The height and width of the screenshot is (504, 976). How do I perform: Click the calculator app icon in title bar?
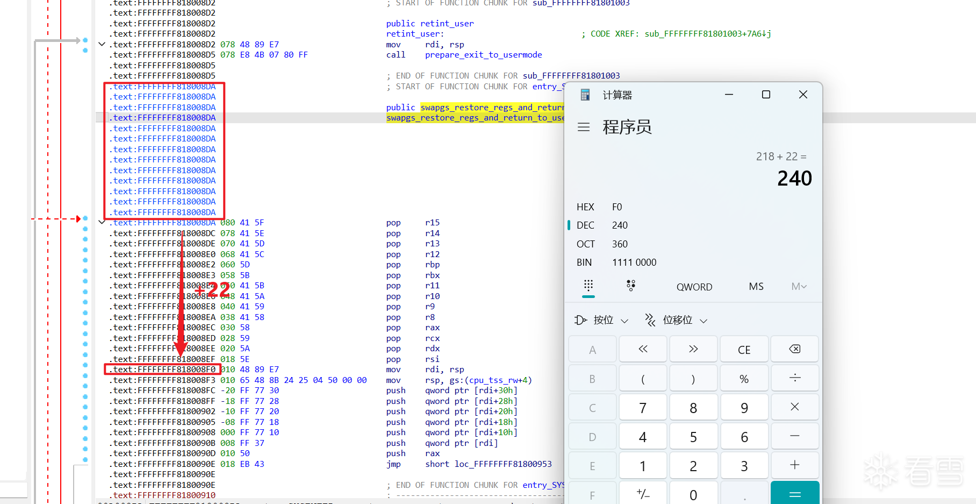[x=585, y=95]
